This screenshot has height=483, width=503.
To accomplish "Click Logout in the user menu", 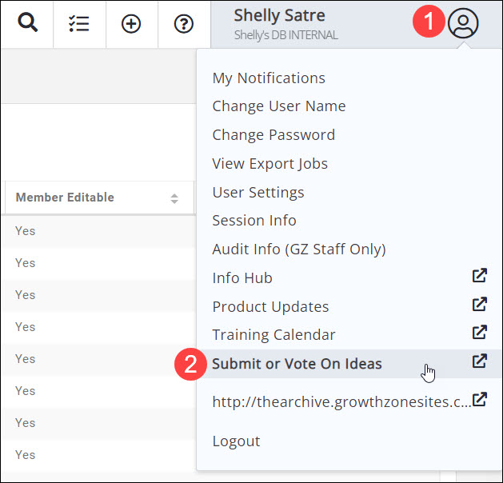I will (236, 441).
